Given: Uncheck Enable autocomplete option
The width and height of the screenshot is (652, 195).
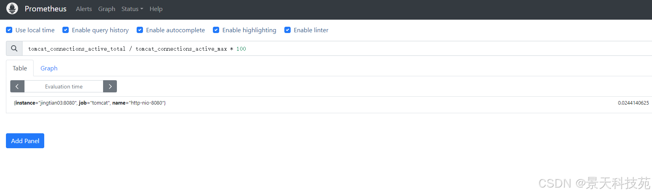Looking at the screenshot, I should pos(140,30).
